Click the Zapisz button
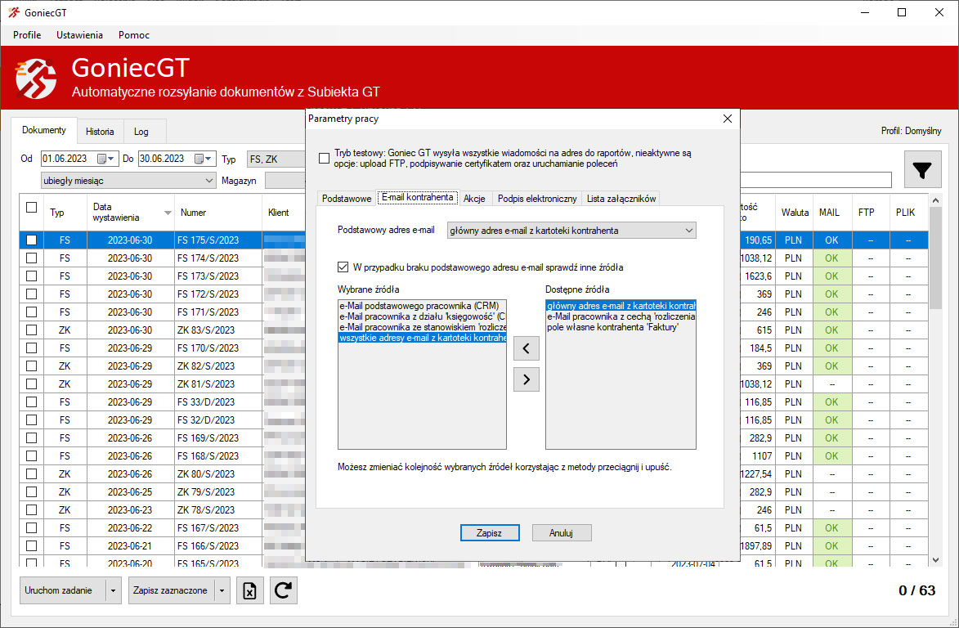The height and width of the screenshot is (628, 959). pyautogui.click(x=489, y=533)
